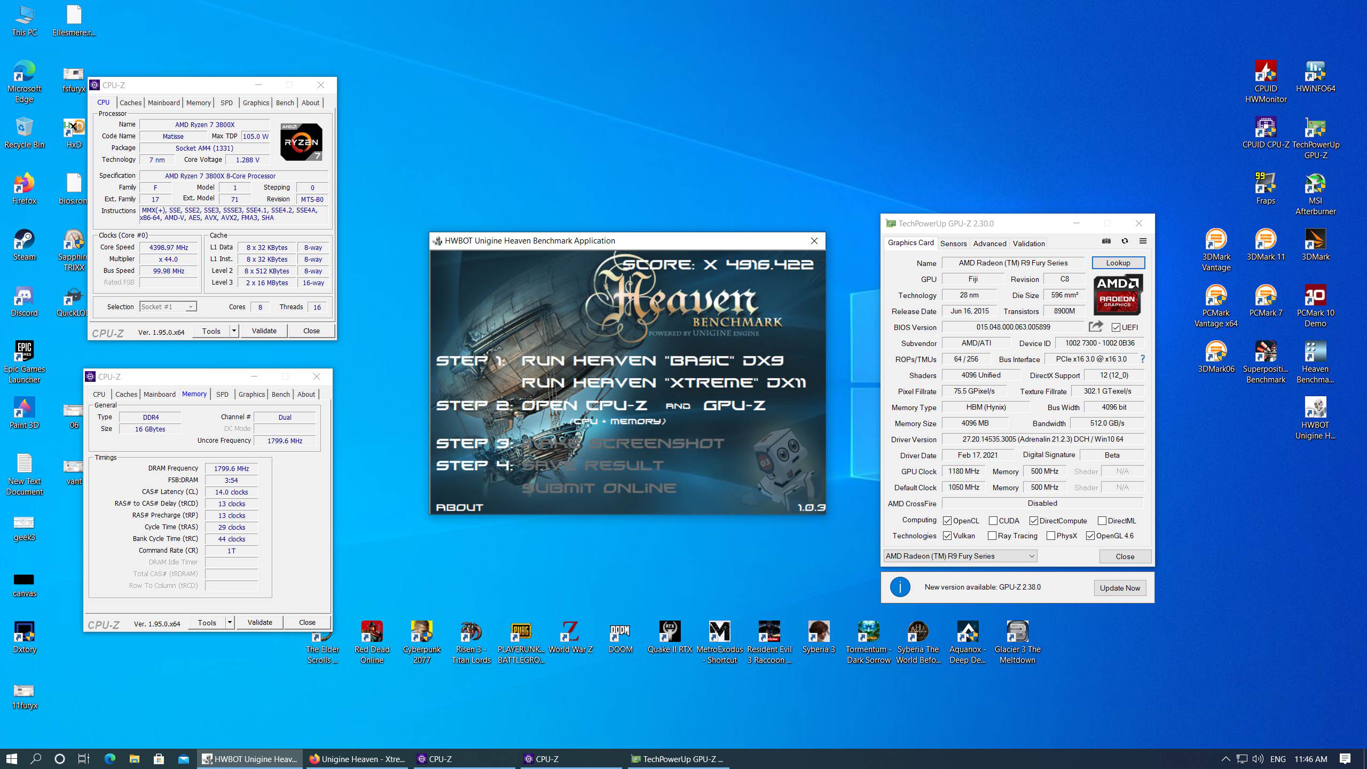Click the Core Speed value field

168,247
